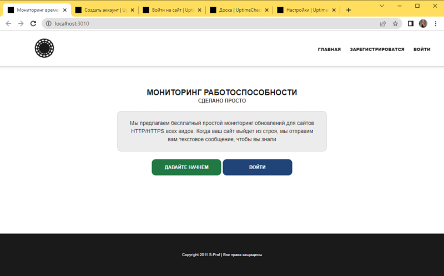Open Chrome three-dot menu

[x=436, y=24]
